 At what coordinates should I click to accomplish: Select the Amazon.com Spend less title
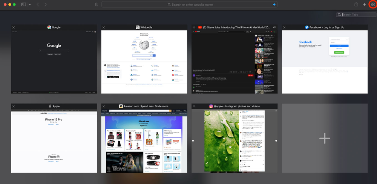[146, 106]
